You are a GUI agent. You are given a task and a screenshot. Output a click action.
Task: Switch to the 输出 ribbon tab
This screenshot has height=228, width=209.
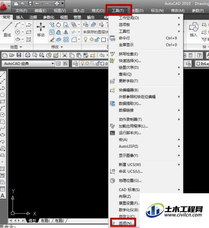(90, 17)
